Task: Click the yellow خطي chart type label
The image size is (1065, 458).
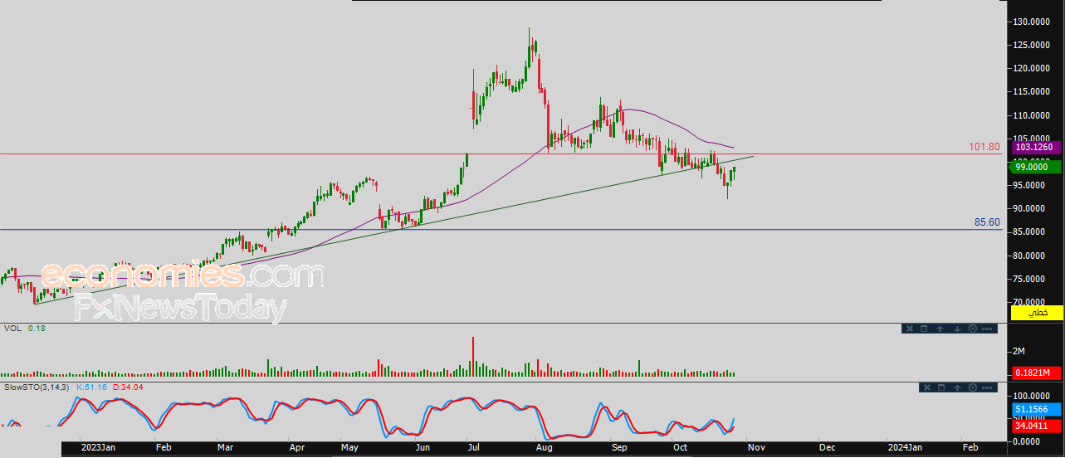Action: tap(1037, 312)
